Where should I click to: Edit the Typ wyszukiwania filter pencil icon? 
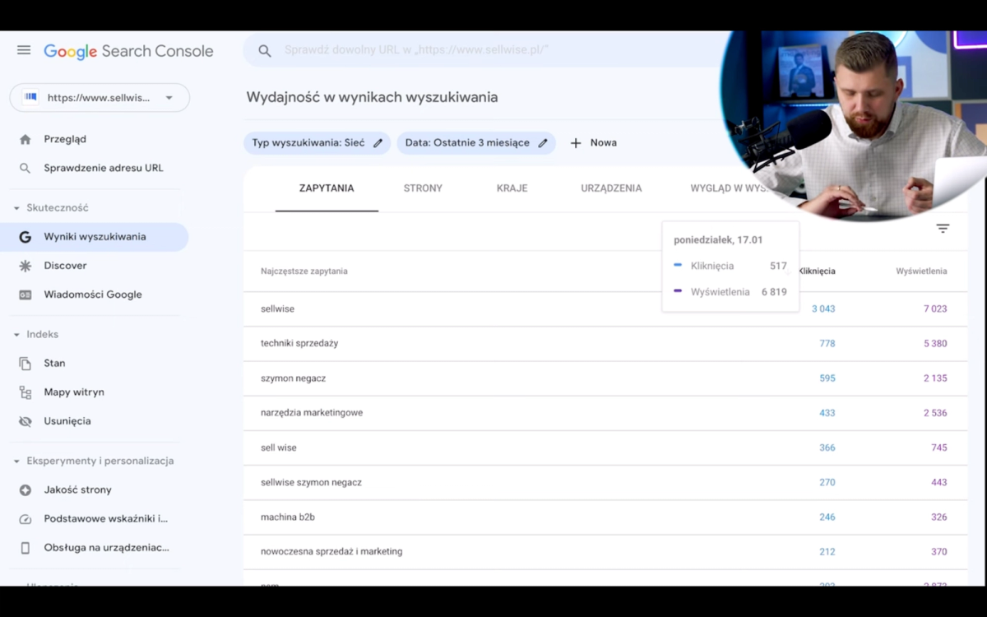(378, 143)
